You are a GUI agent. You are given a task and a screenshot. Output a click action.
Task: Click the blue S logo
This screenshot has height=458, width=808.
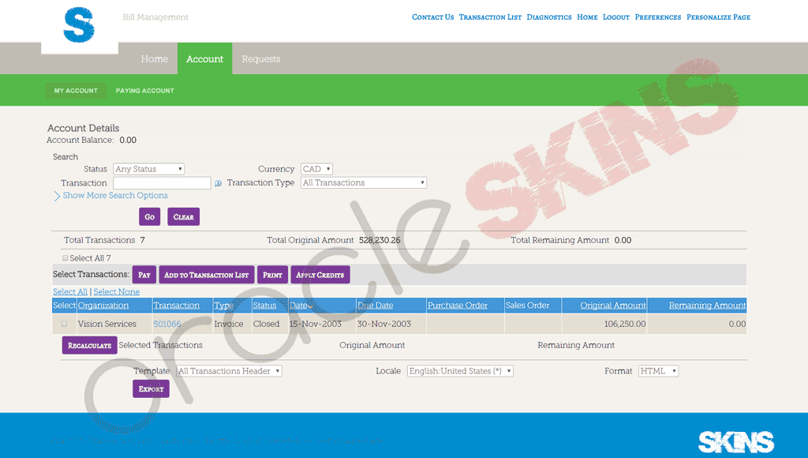pos(79,24)
